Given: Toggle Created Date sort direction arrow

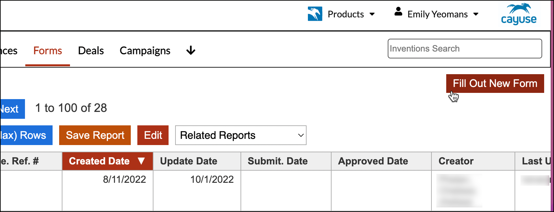Looking at the screenshot, I should click(x=141, y=161).
